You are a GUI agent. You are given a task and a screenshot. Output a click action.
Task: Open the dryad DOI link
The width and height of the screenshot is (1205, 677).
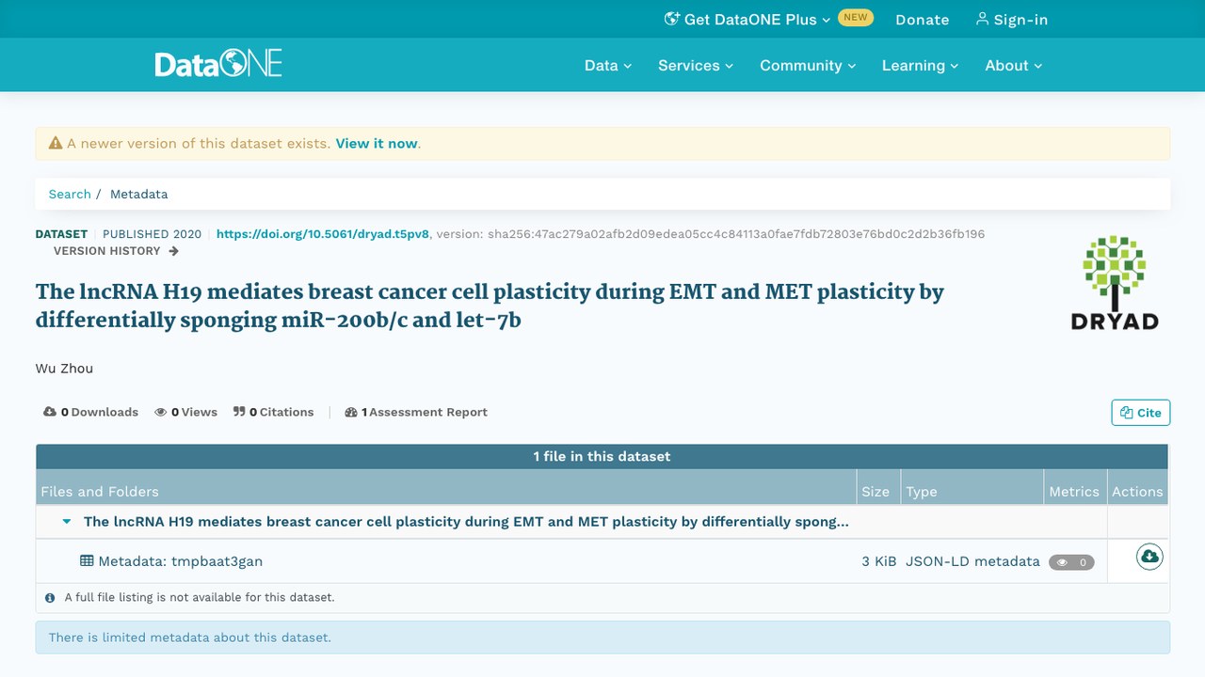click(323, 234)
